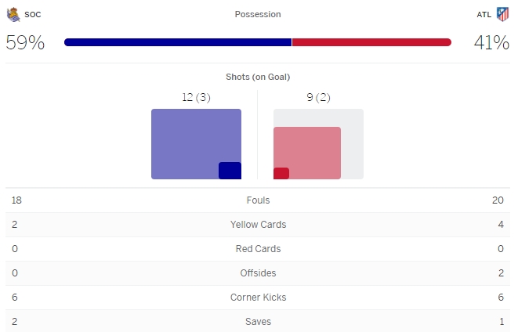Click the dark blue SOC shots-on-goal square

tap(230, 170)
